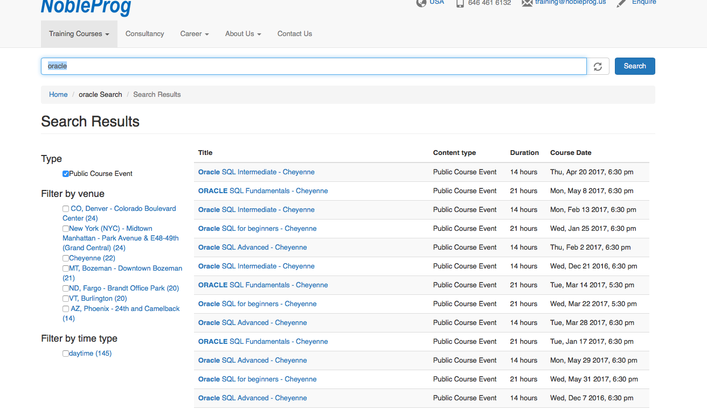This screenshot has height=410, width=707.
Task: Click the Search Results page heading
Action: [x=90, y=122]
